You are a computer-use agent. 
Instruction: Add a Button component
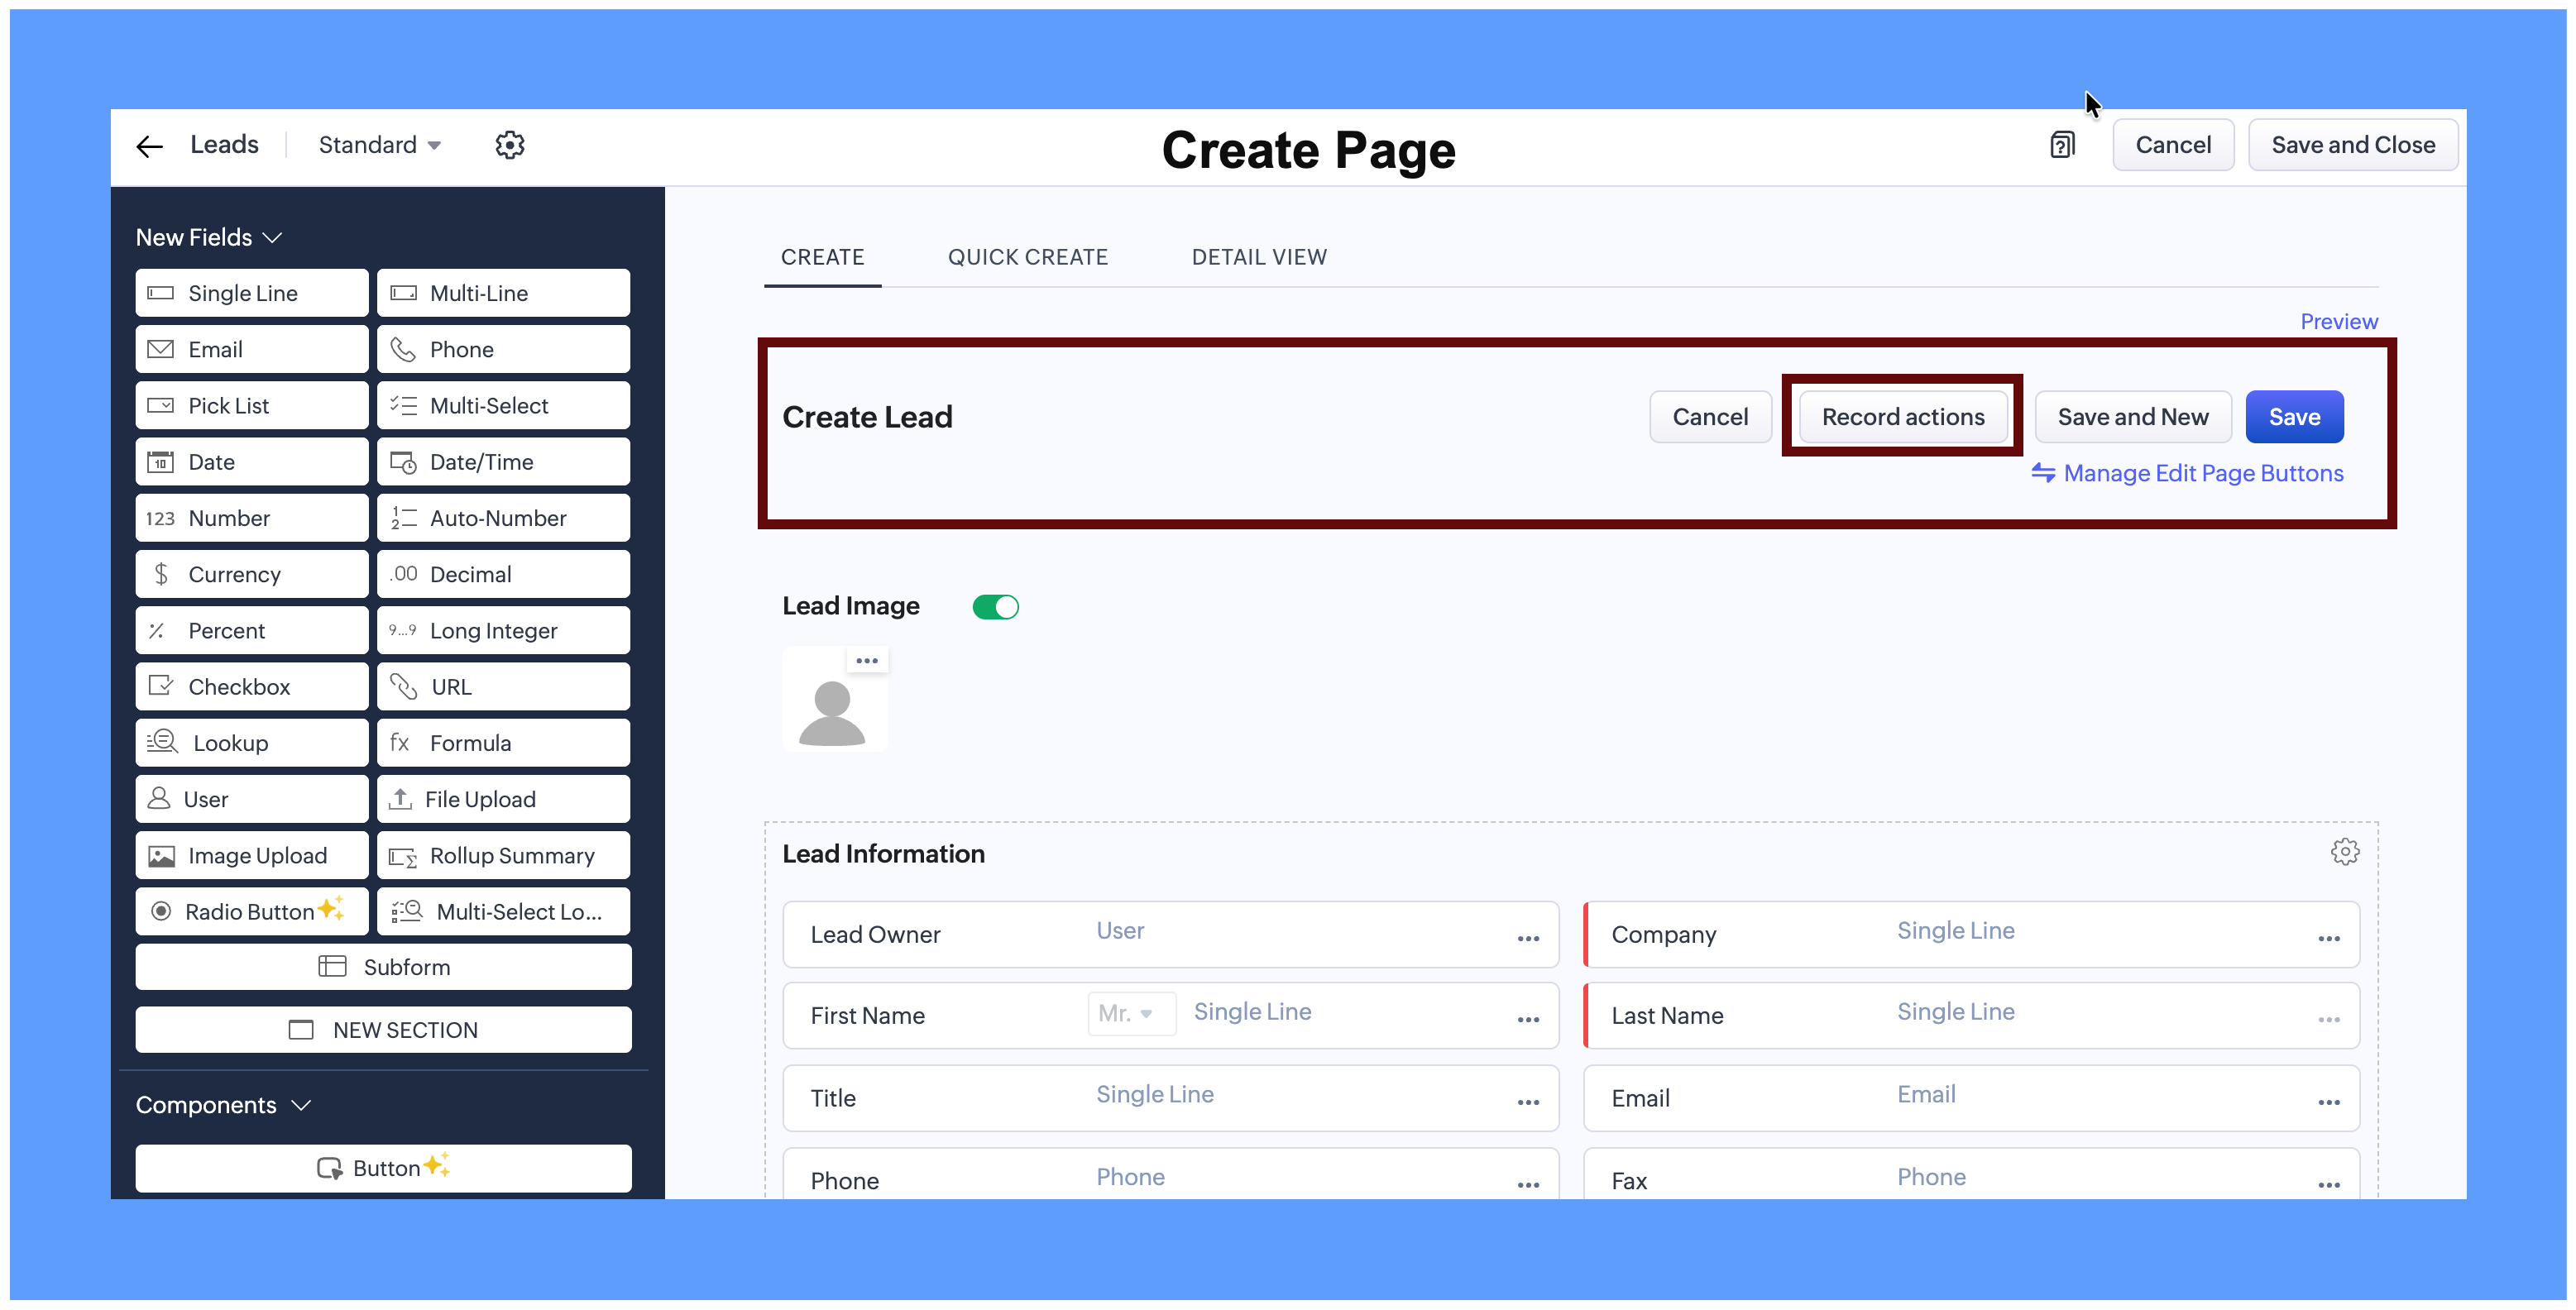[384, 1168]
